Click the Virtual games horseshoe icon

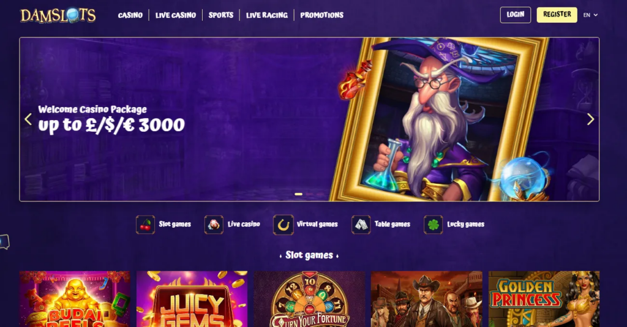tap(283, 225)
